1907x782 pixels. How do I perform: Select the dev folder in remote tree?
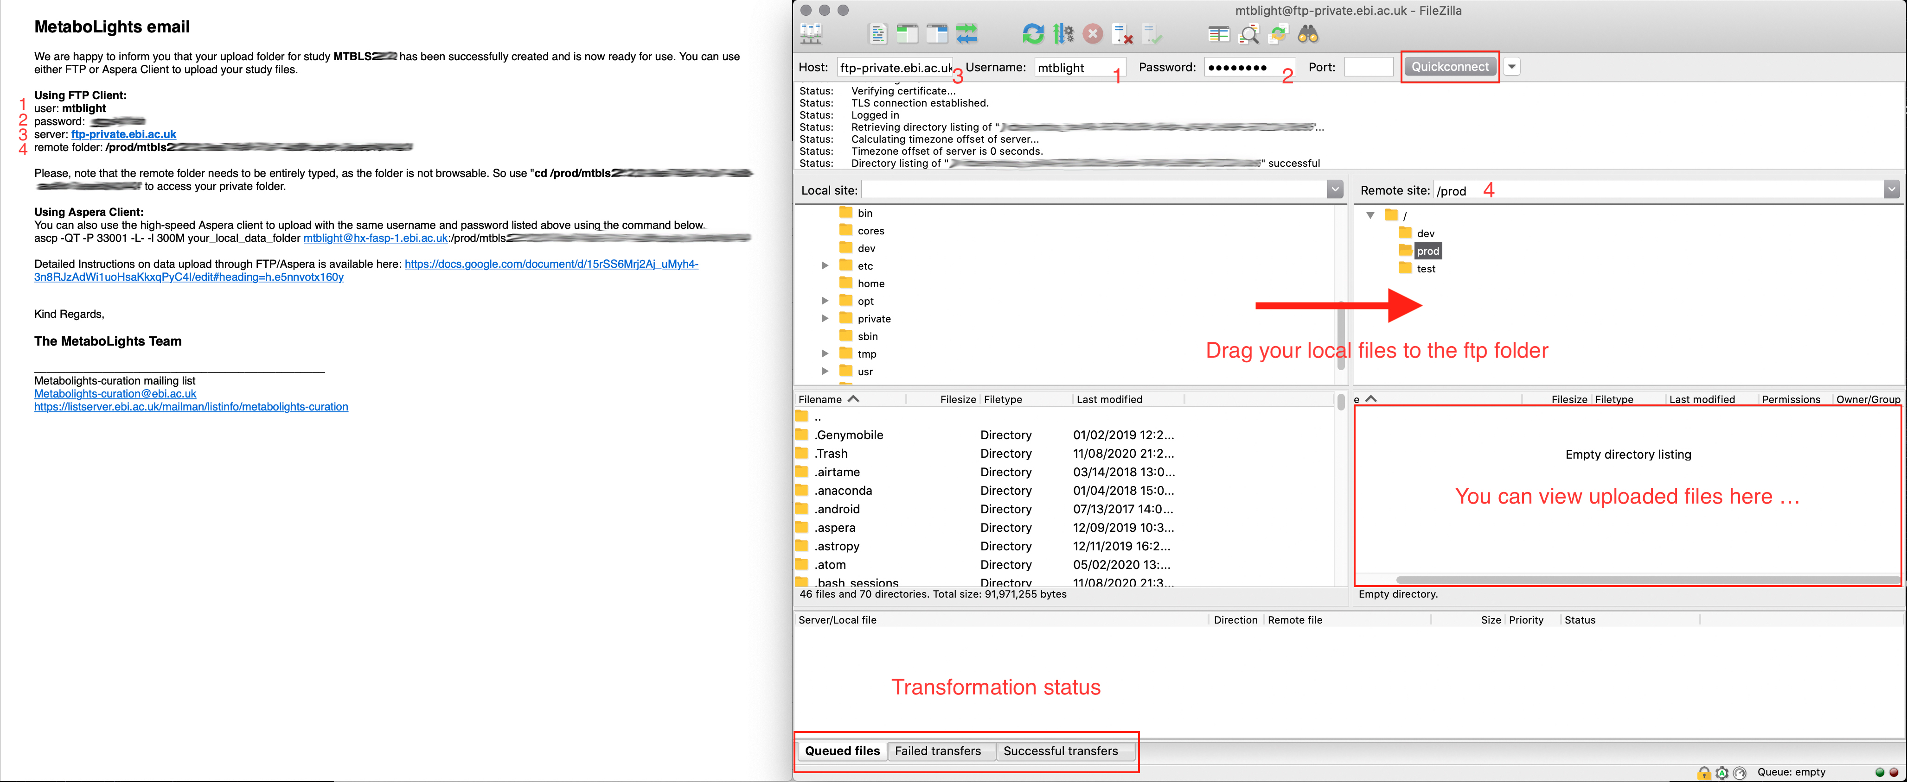[1425, 233]
